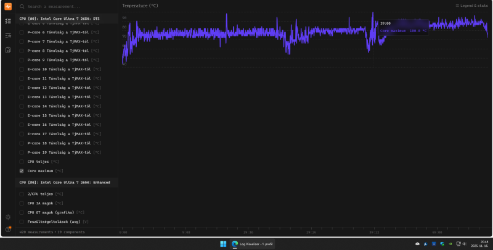493x250 pixels.
Task: Check the CPU IA magok measurement
Action: (22, 203)
